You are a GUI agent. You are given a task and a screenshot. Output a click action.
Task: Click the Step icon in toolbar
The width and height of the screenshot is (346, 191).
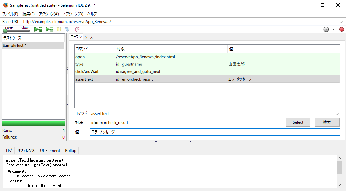67,29
